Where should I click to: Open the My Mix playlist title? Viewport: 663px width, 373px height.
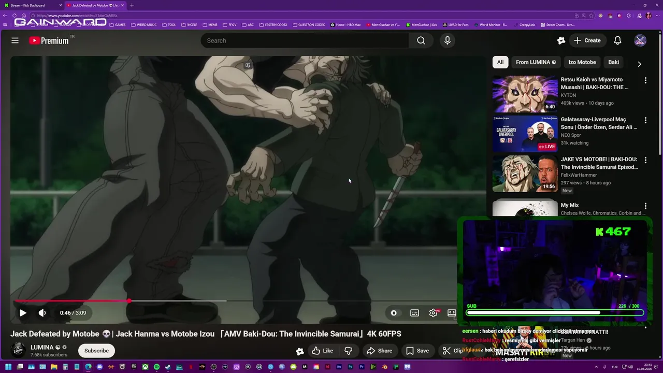pos(570,205)
